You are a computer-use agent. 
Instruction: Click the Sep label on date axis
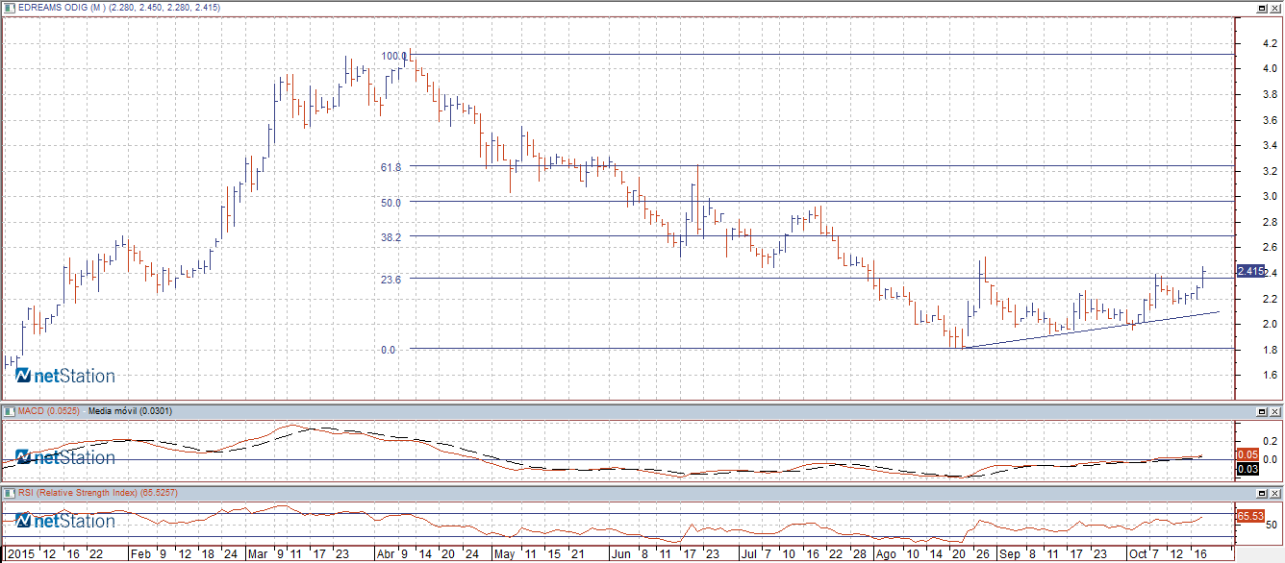click(1008, 554)
